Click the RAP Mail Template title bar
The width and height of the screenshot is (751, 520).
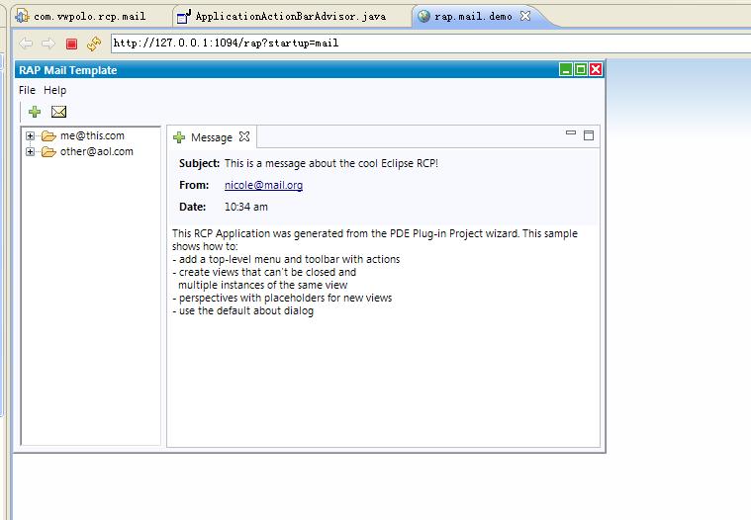tap(287, 70)
